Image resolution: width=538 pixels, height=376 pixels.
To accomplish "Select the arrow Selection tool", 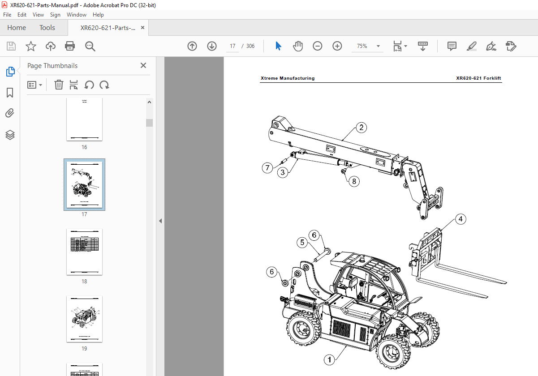I will pos(278,46).
